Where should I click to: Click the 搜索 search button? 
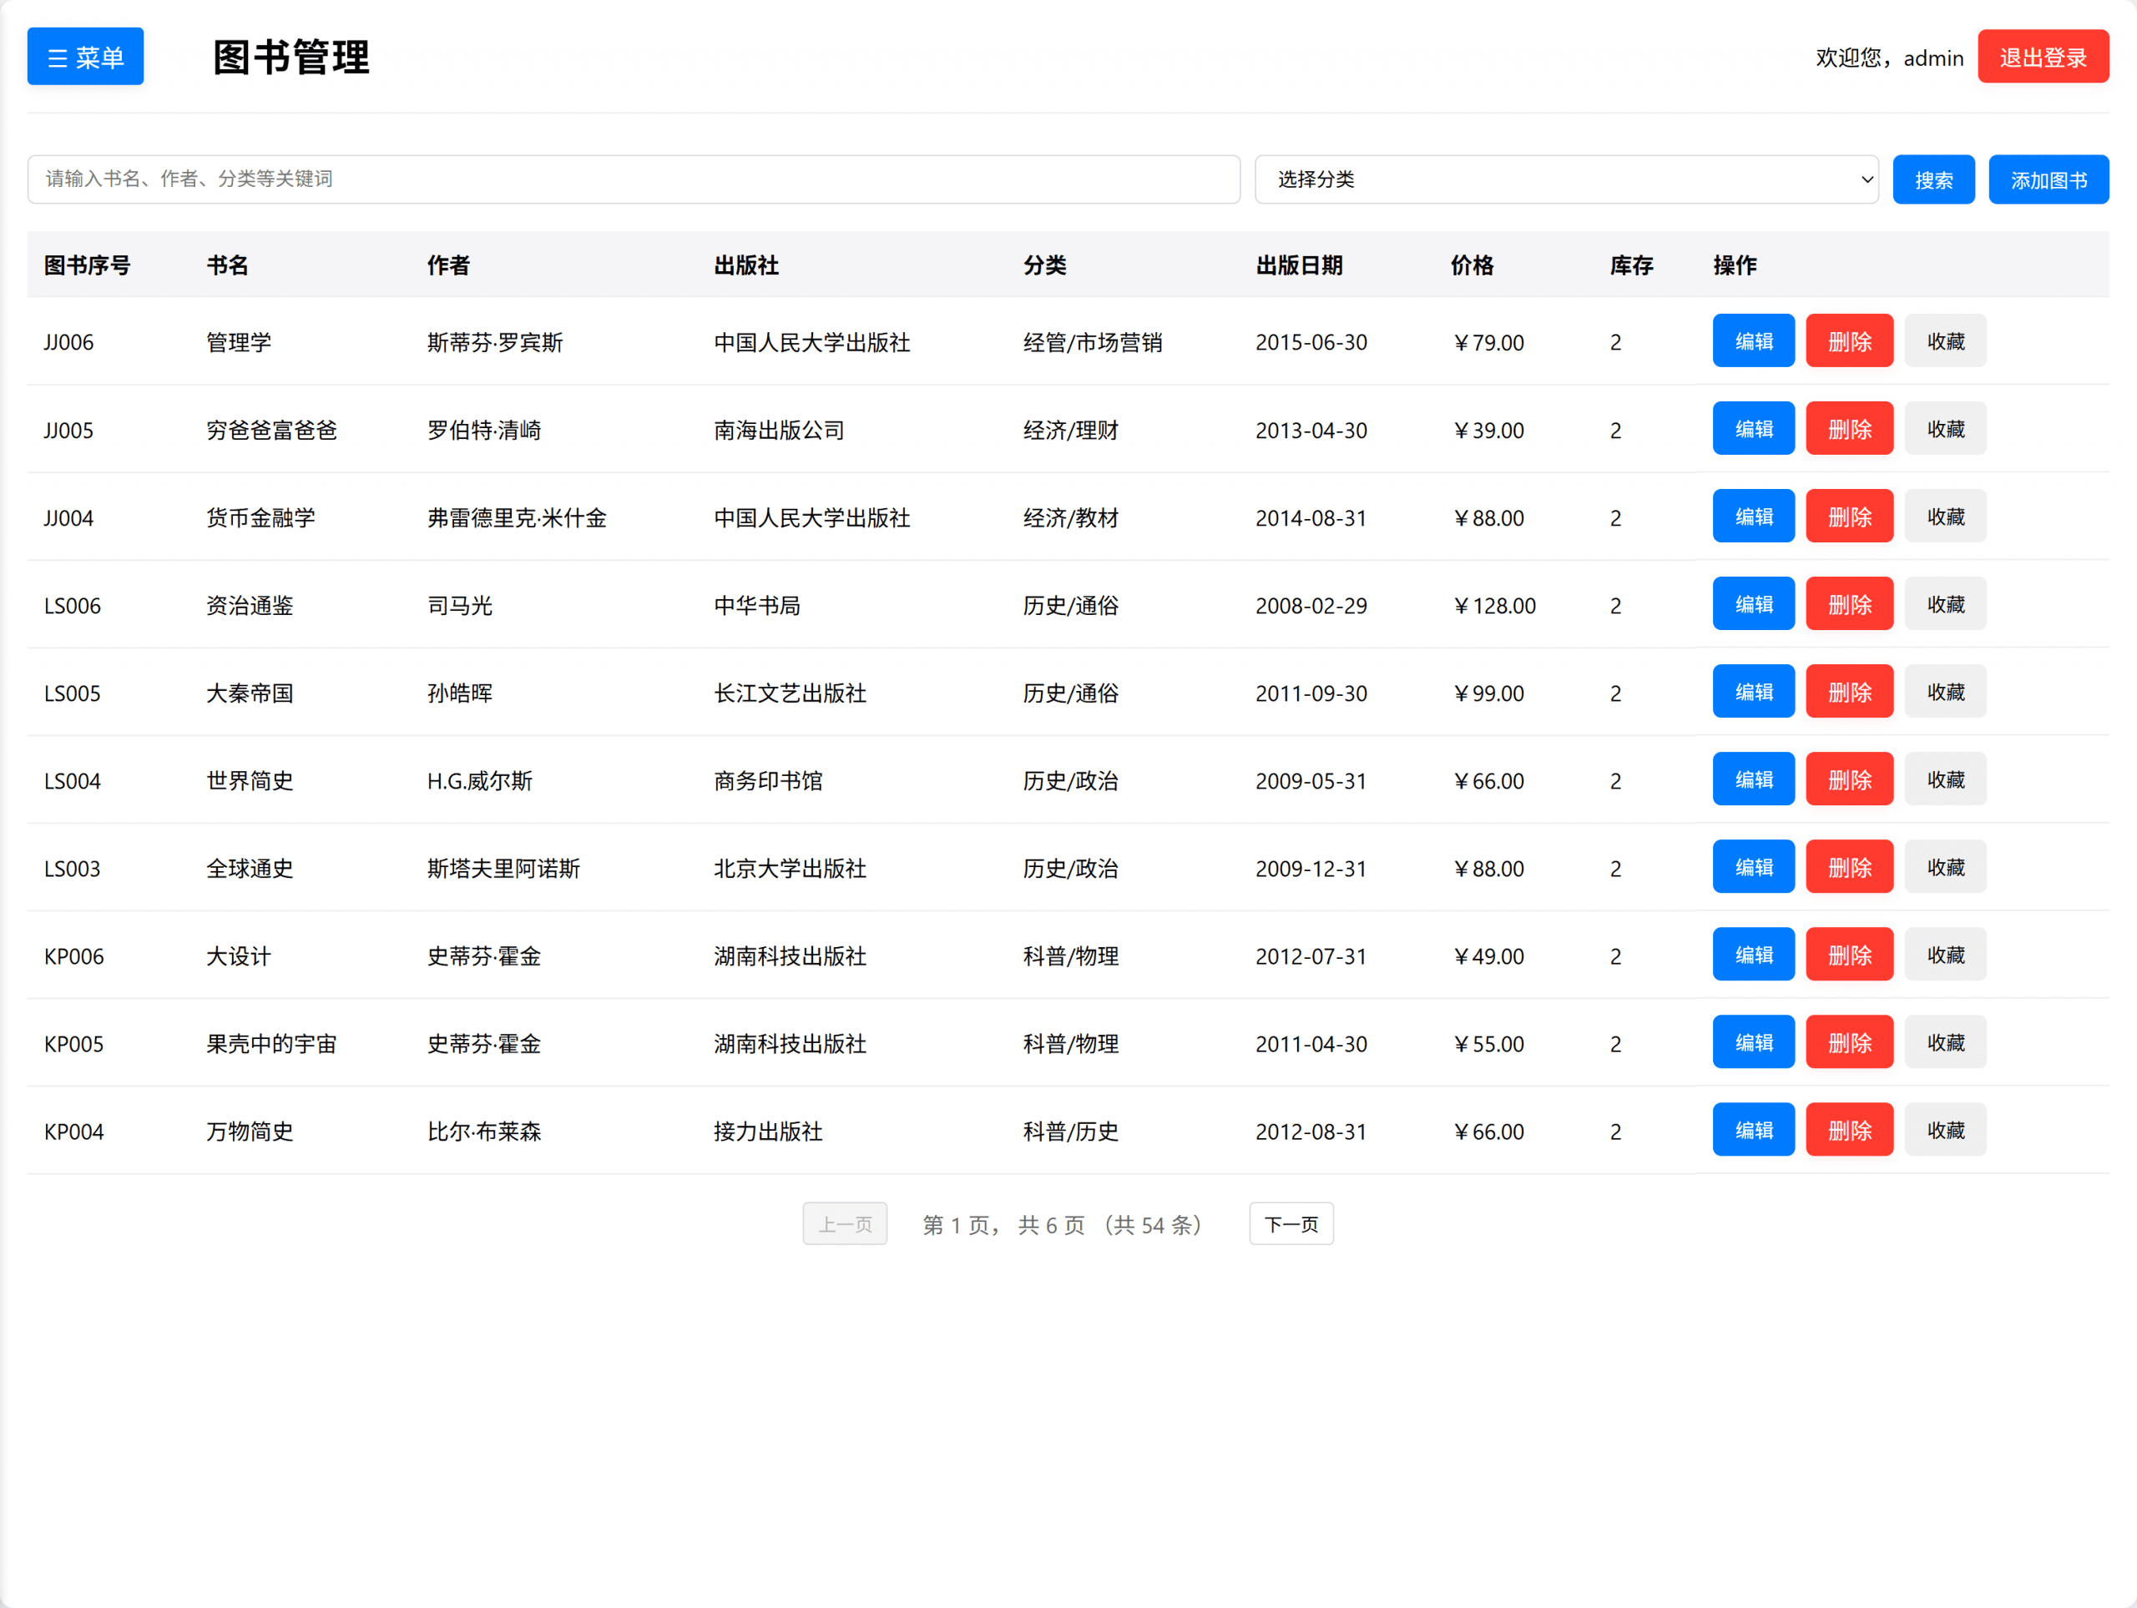point(1933,179)
